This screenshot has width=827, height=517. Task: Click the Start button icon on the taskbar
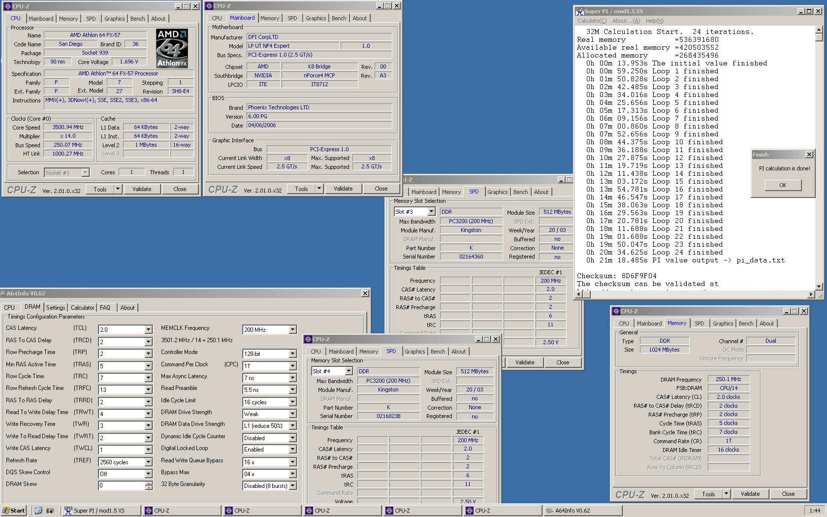pos(14,511)
